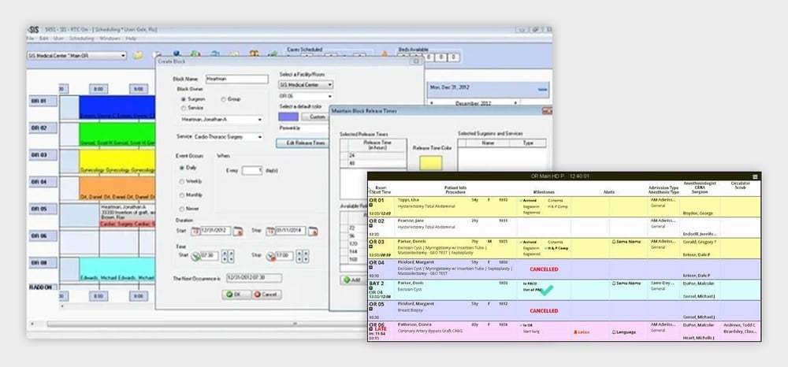The image size is (788, 367).
Task: Click the OR 01 room label button
Action: tap(43, 101)
